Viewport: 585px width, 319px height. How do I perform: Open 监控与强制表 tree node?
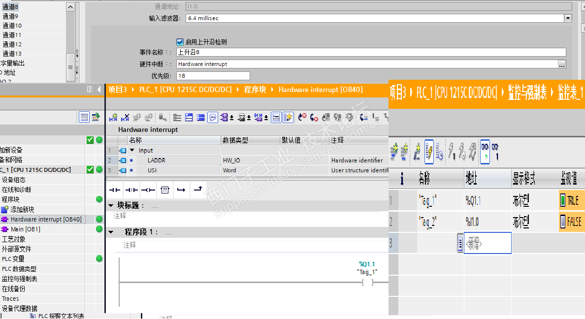[x=19, y=279]
